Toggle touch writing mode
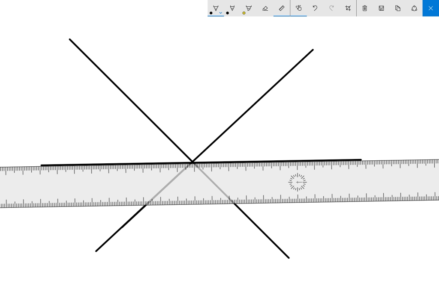The height and width of the screenshot is (292, 439). coord(299,8)
